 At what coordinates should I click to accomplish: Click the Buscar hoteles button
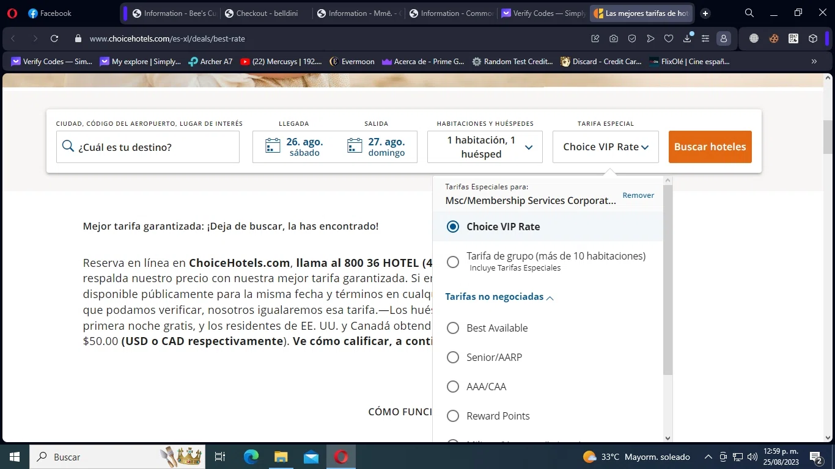pos(710,147)
